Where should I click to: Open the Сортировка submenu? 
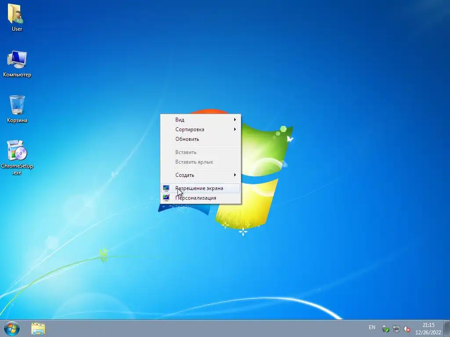(x=200, y=129)
